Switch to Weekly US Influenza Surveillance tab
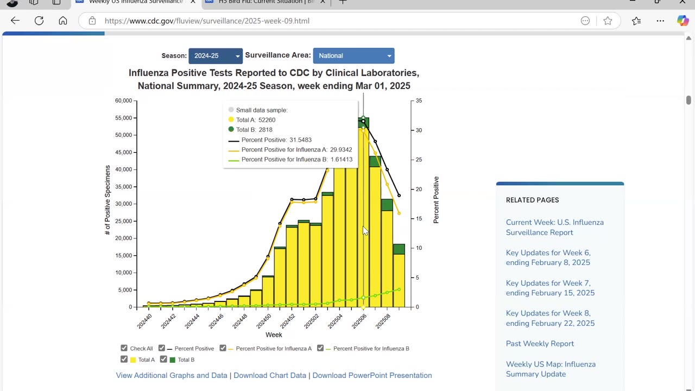This screenshot has width=695, height=391. click(136, 2)
